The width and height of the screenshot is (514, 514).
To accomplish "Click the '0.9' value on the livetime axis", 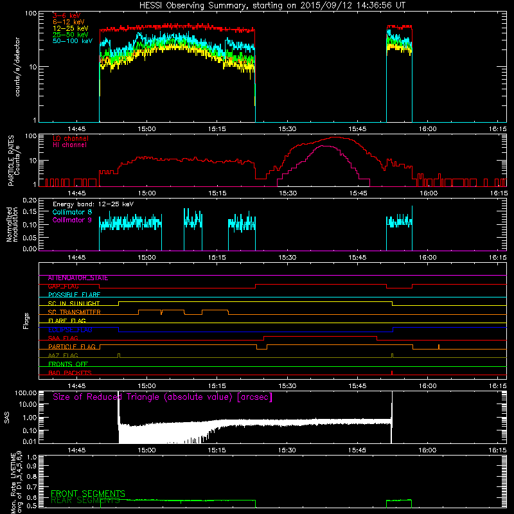I will coord(32,466).
